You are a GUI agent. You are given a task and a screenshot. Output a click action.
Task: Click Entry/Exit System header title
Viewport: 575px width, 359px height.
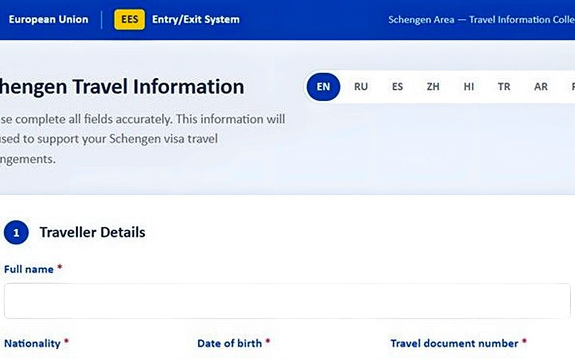tap(196, 20)
